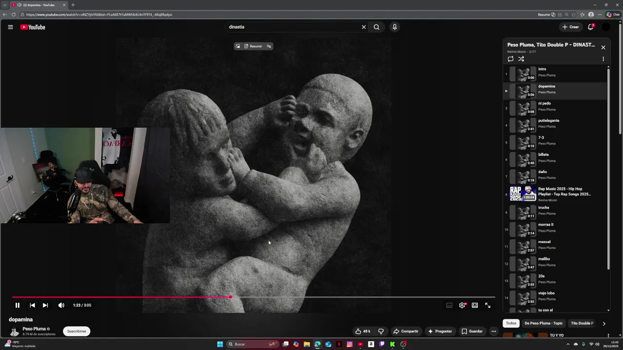Open Copilot Chat in browser toolbar
This screenshot has height=350, width=623.
point(613,15)
